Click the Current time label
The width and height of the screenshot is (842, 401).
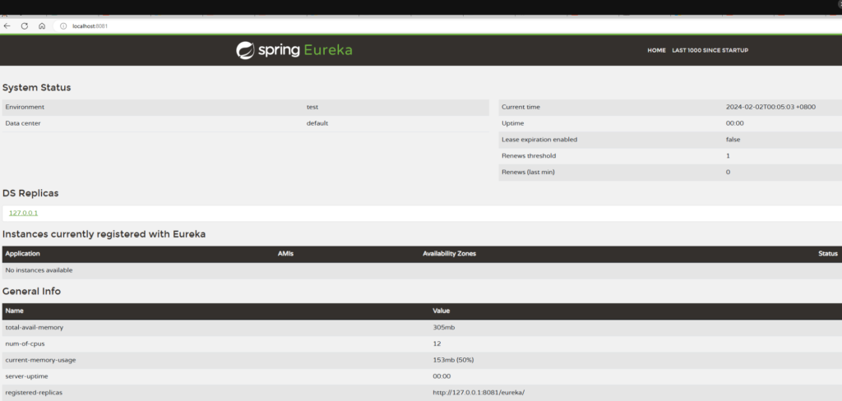pyautogui.click(x=520, y=107)
